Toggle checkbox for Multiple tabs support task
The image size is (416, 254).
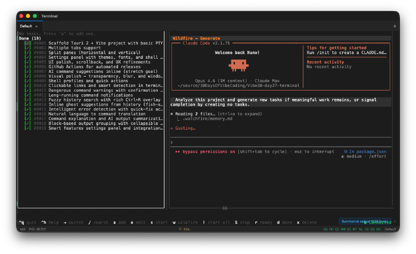(x=28, y=48)
